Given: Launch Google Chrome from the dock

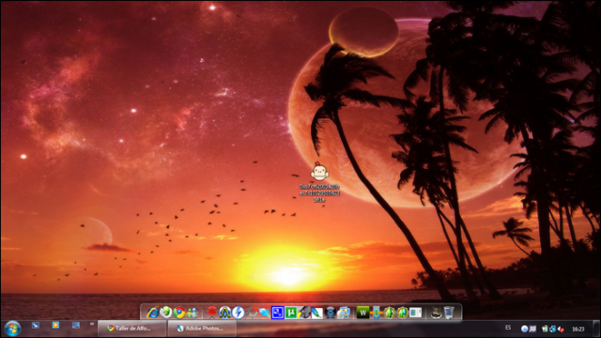Looking at the screenshot, I should [x=178, y=313].
